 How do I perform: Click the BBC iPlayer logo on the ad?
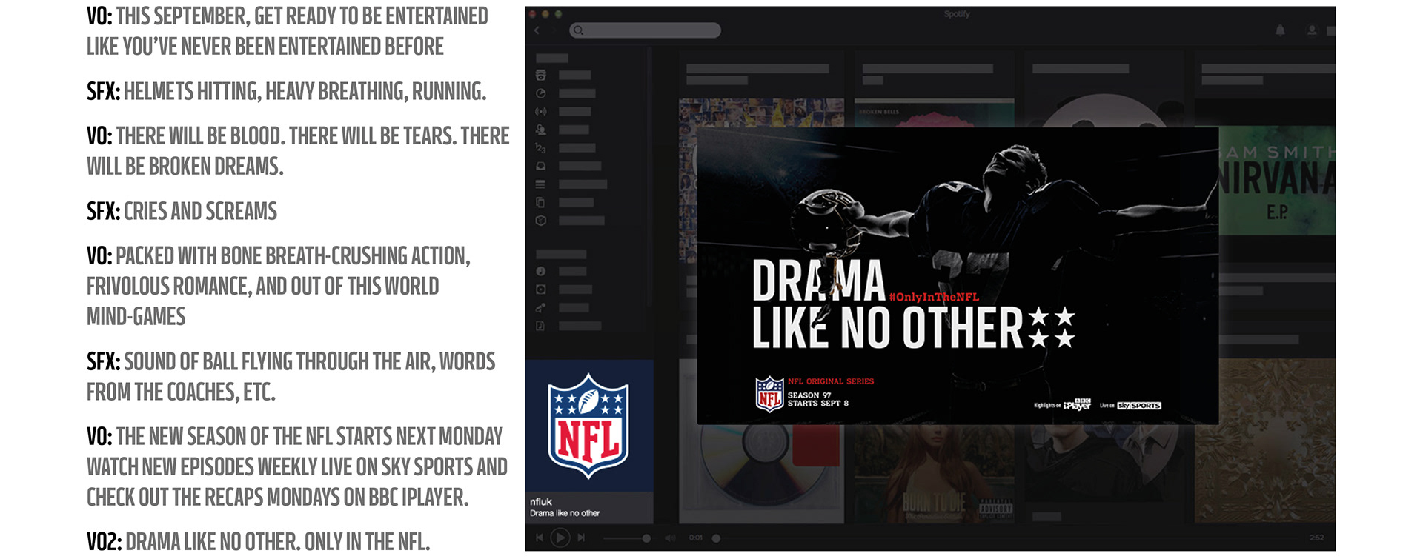coord(1076,405)
